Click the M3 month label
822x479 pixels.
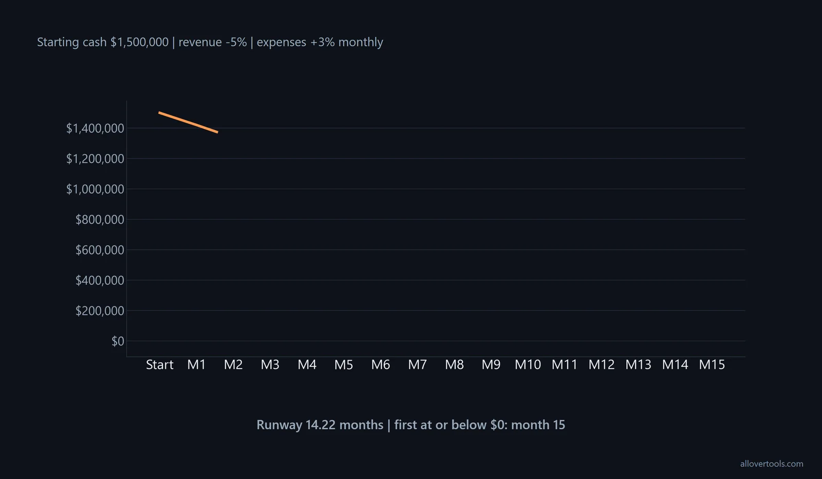tap(270, 365)
